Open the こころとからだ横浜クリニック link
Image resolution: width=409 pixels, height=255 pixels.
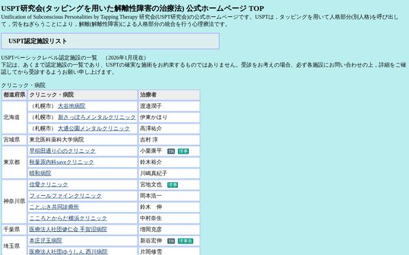pos(68,218)
